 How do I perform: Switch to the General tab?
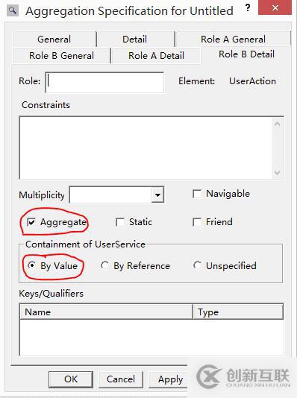click(x=54, y=39)
